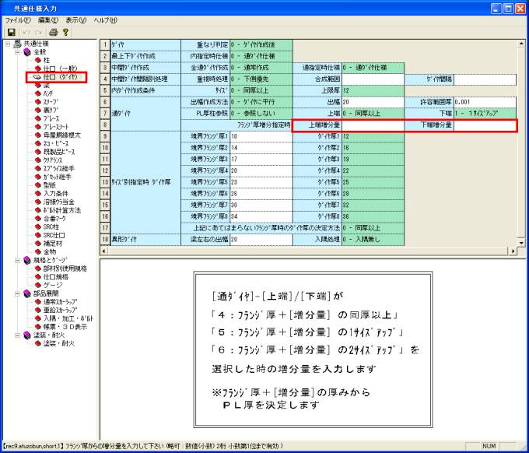This screenshot has height=453, width=529.
Task: Collapse the 塗装・耐火 tree branch
Action: (18, 335)
